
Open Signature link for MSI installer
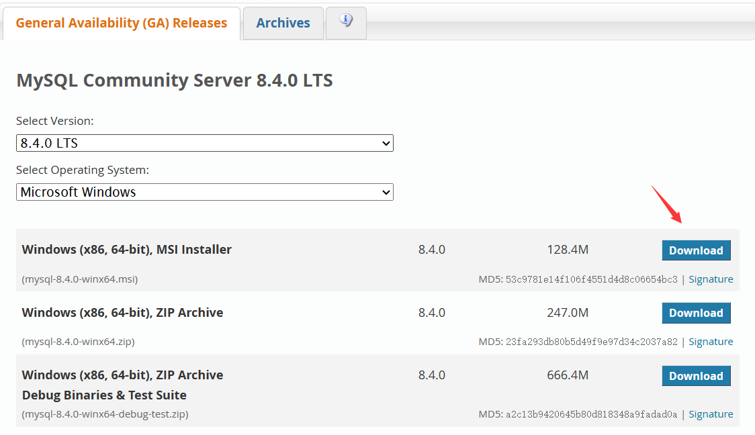[711, 279]
